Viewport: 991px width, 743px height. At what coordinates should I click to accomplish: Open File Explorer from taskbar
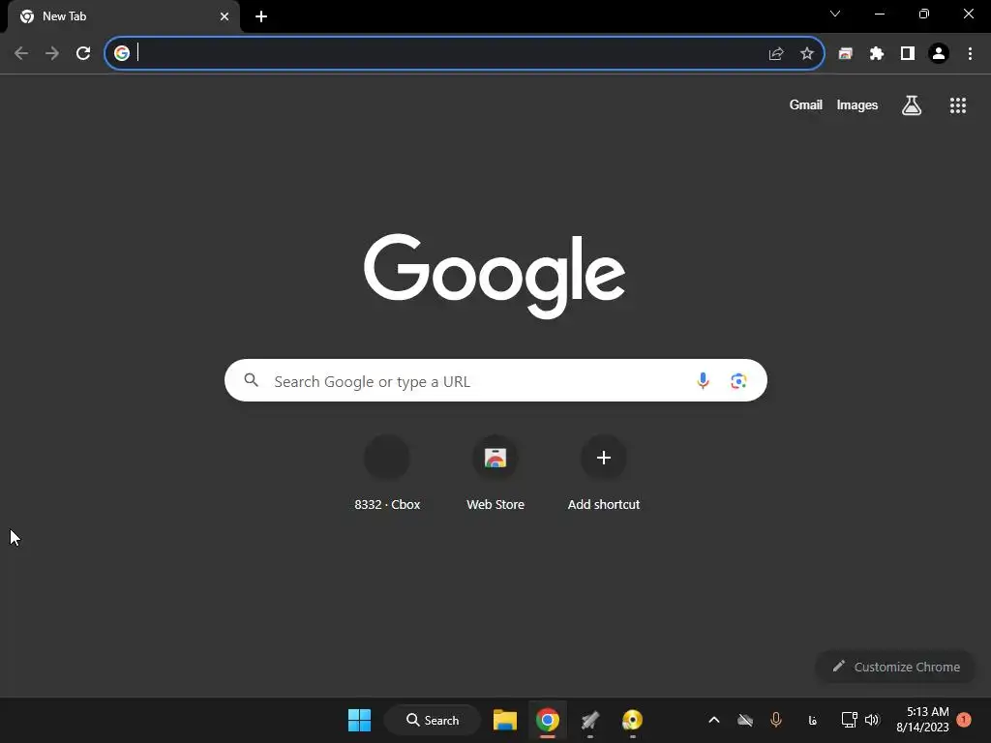pyautogui.click(x=505, y=720)
